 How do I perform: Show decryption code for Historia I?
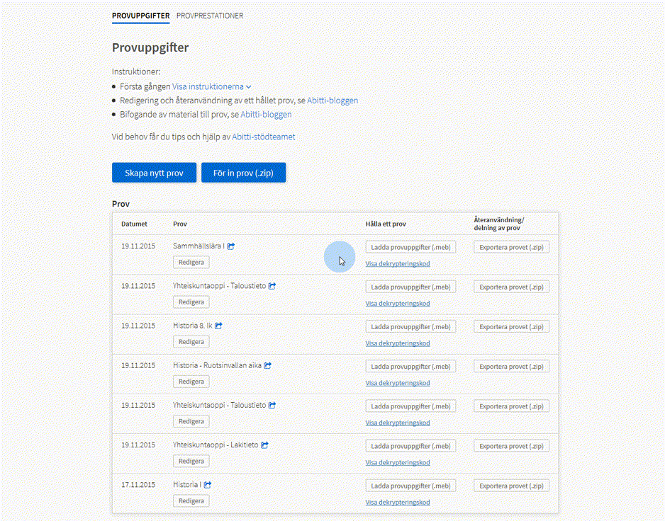397,503
